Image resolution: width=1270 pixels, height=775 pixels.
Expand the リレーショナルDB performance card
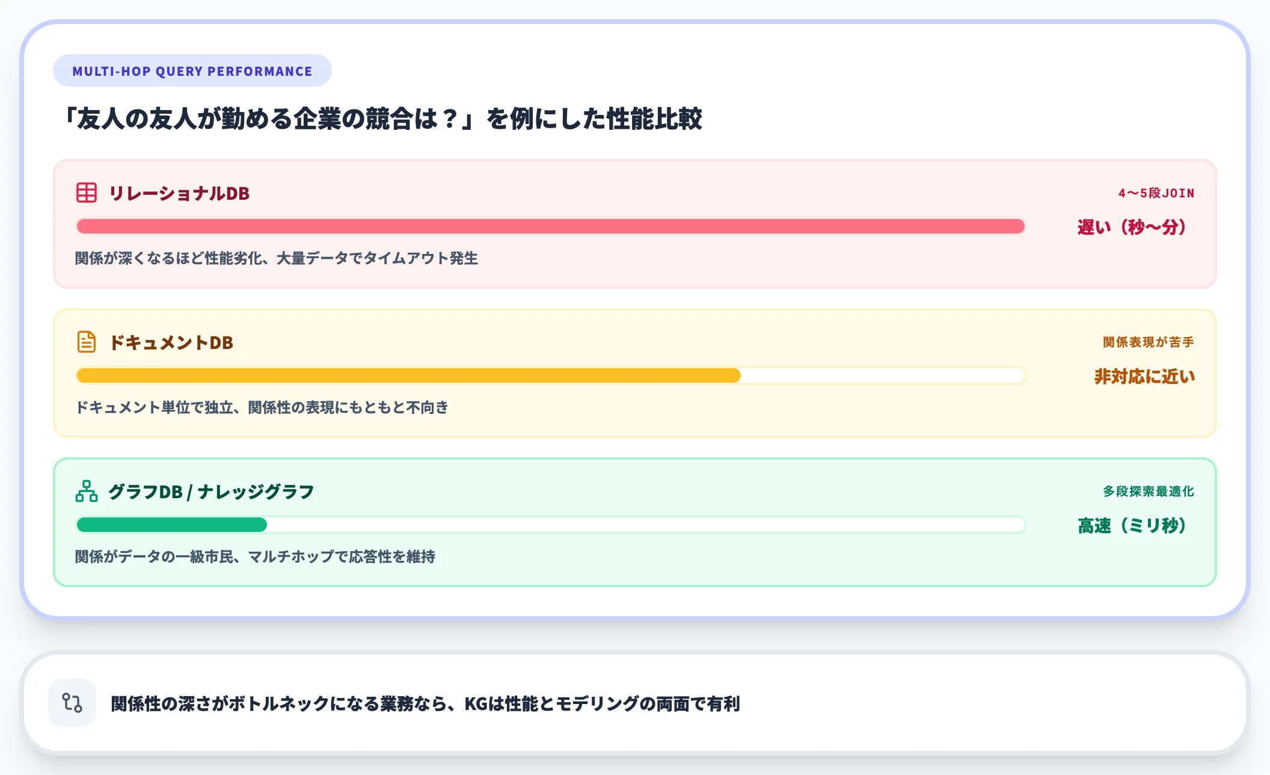(635, 224)
